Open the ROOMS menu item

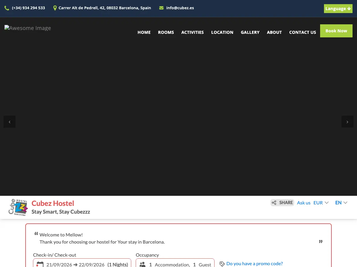click(x=166, y=32)
